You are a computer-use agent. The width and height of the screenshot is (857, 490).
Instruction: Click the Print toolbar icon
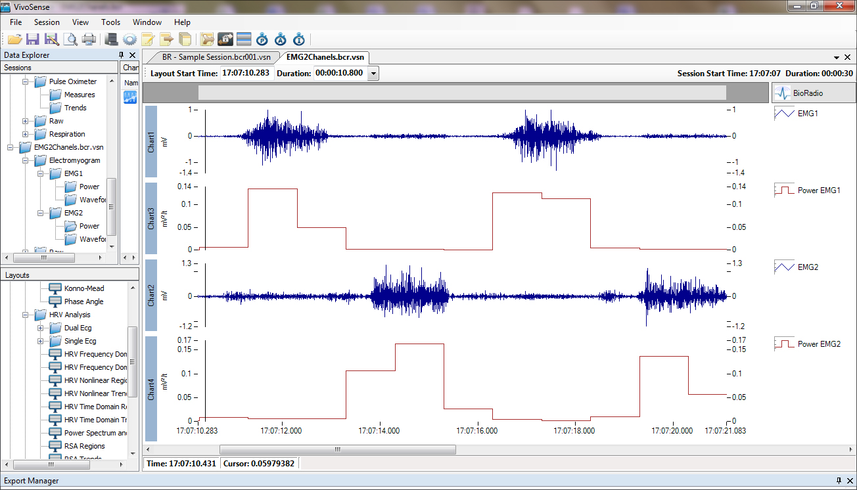[89, 39]
